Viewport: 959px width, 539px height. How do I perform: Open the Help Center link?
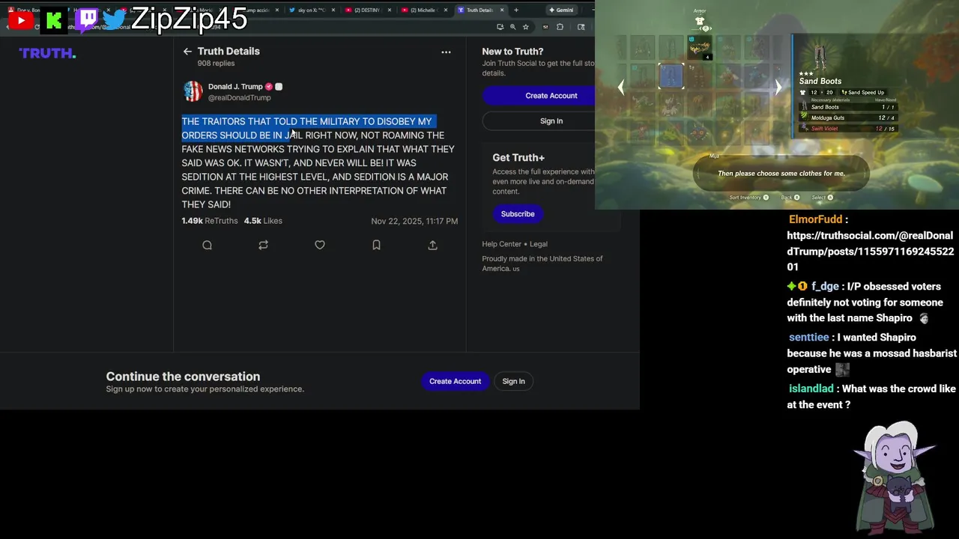(x=503, y=244)
